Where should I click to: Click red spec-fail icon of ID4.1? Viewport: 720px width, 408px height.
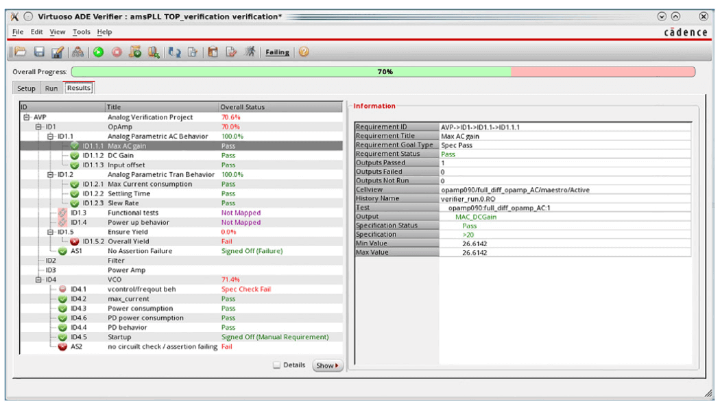62,289
